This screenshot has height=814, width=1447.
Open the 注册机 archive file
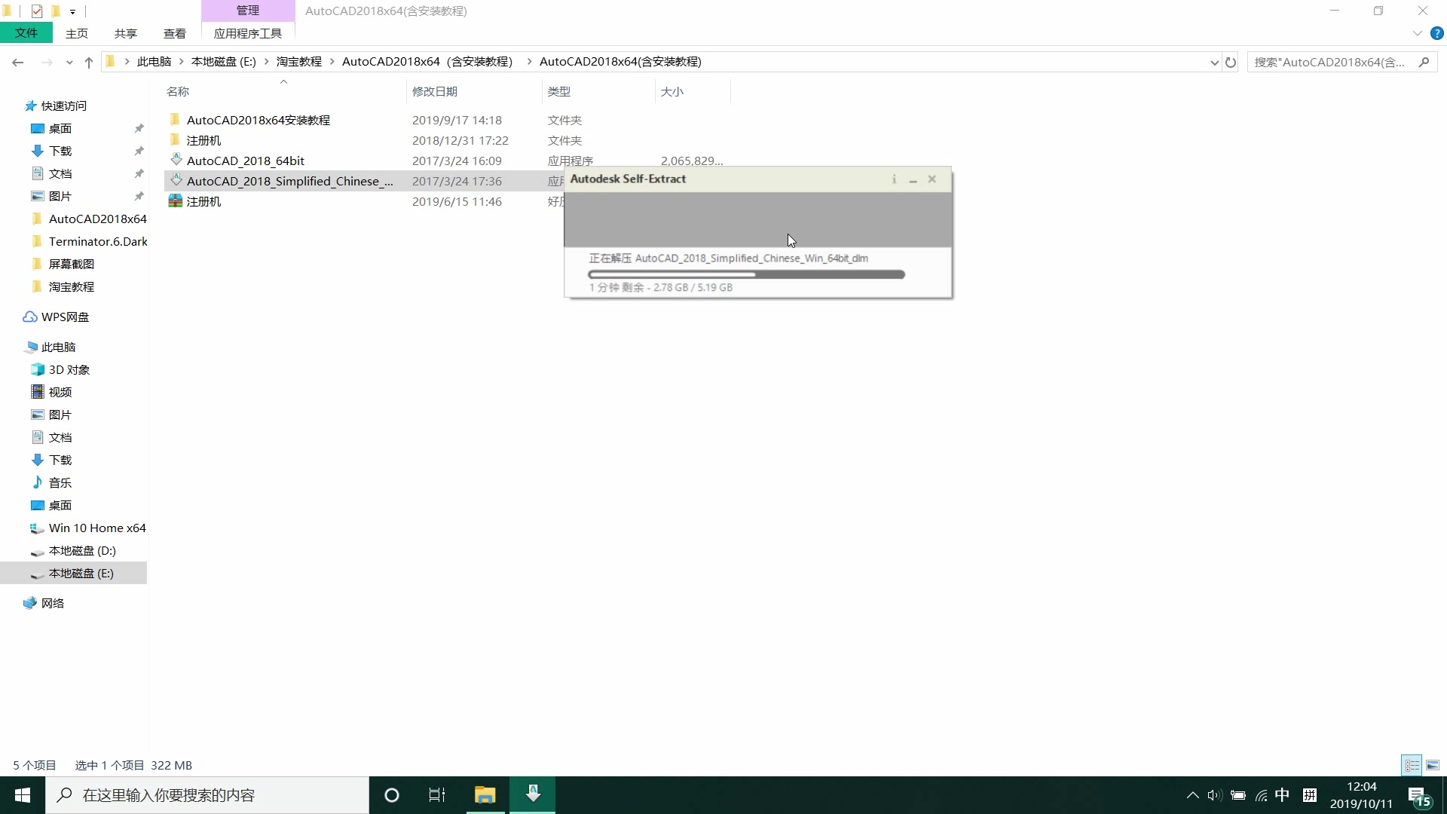click(x=203, y=201)
